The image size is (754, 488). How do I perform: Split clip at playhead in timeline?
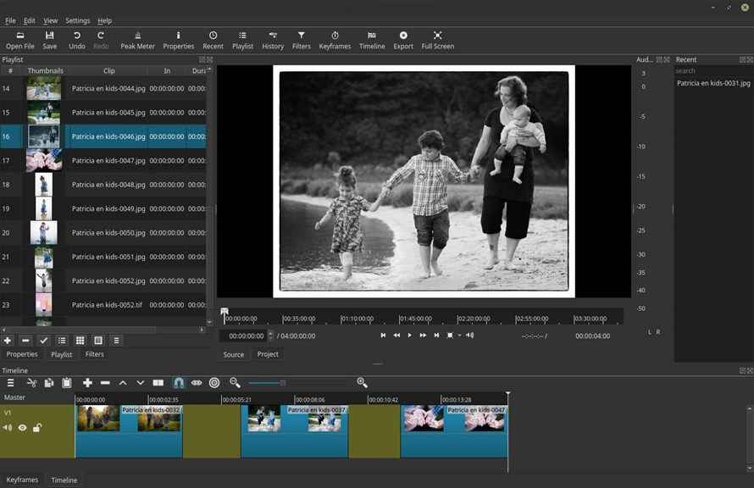(158, 383)
